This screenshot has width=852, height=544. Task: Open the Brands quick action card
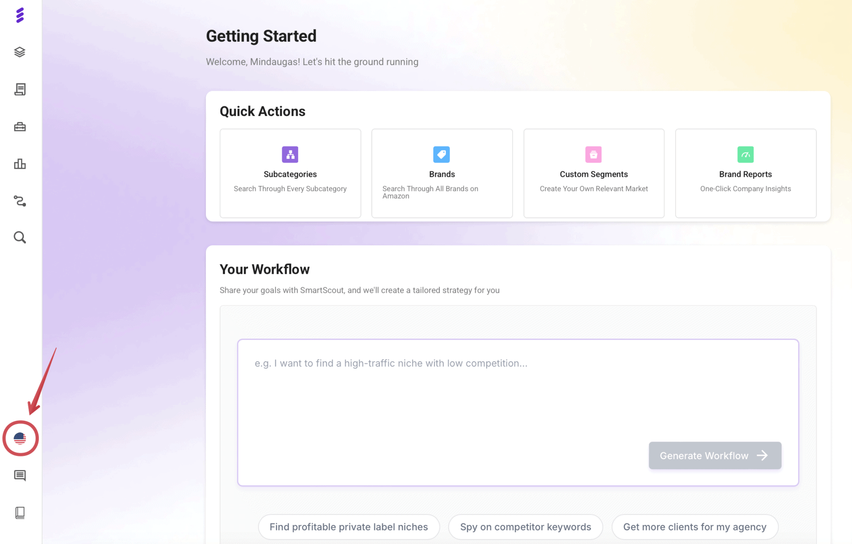coord(442,174)
